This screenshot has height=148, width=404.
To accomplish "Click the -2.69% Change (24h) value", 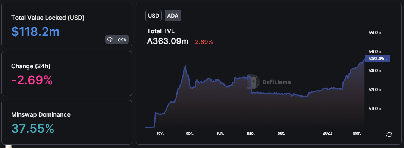I will click(32, 80).
